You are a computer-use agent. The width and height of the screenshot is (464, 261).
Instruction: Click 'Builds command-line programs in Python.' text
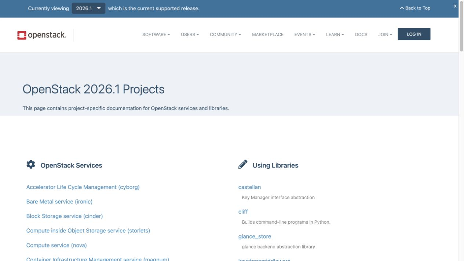286,222
